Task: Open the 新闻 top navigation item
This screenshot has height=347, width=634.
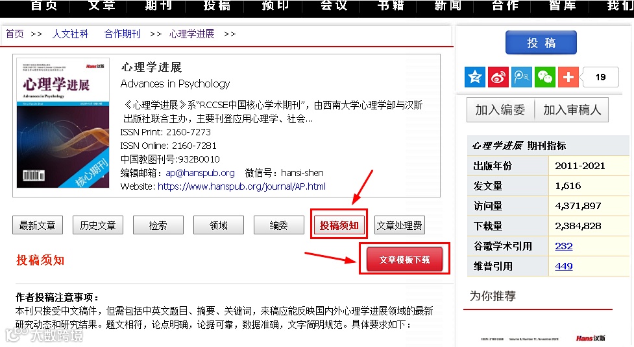Action: tap(448, 6)
